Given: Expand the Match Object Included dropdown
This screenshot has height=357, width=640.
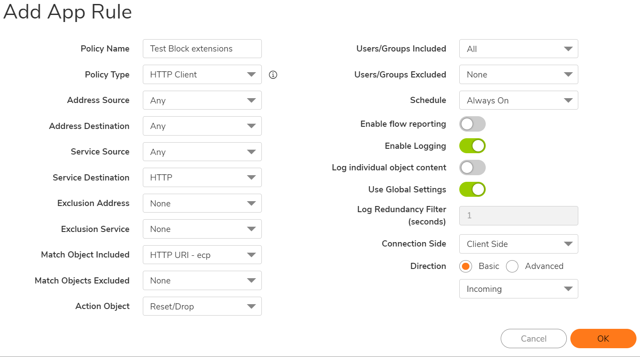Looking at the screenshot, I should point(202,255).
